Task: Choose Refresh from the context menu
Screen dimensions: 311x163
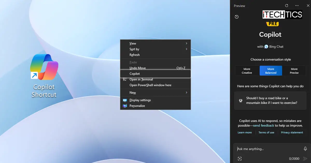Action: pyautogui.click(x=155, y=55)
